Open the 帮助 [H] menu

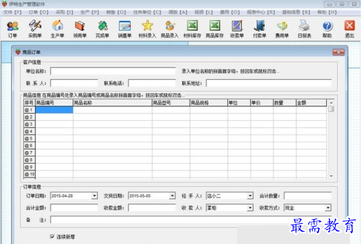tap(327, 12)
